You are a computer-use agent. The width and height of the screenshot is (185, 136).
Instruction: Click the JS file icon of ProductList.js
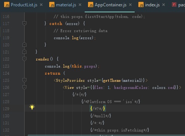tap(7, 5)
